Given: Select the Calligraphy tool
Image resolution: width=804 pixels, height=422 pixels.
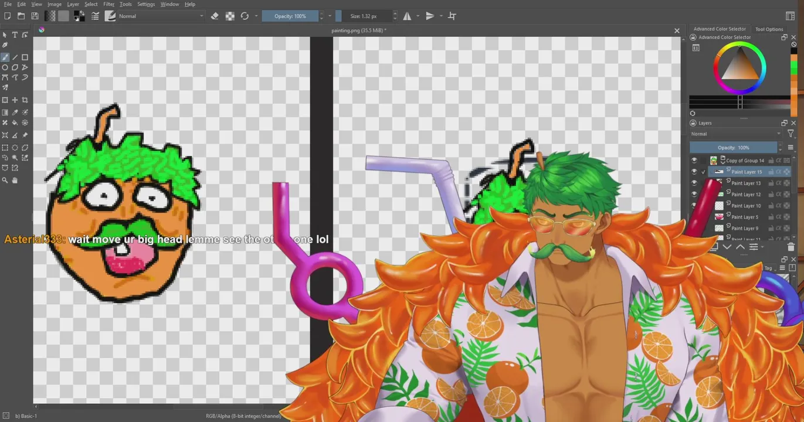Looking at the screenshot, I should (x=5, y=45).
